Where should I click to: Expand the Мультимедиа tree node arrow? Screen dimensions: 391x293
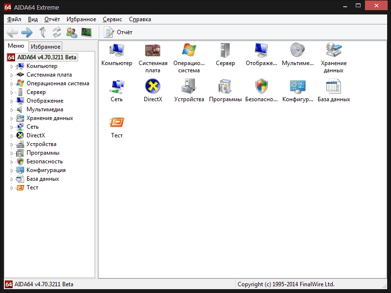pyautogui.click(x=12, y=110)
